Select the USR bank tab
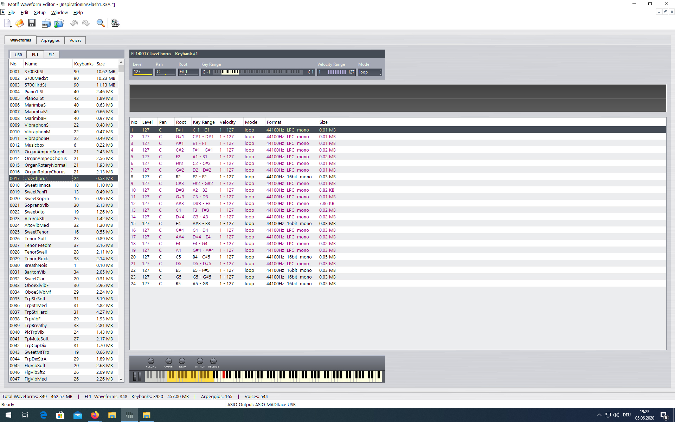This screenshot has height=422, width=675. (18, 55)
